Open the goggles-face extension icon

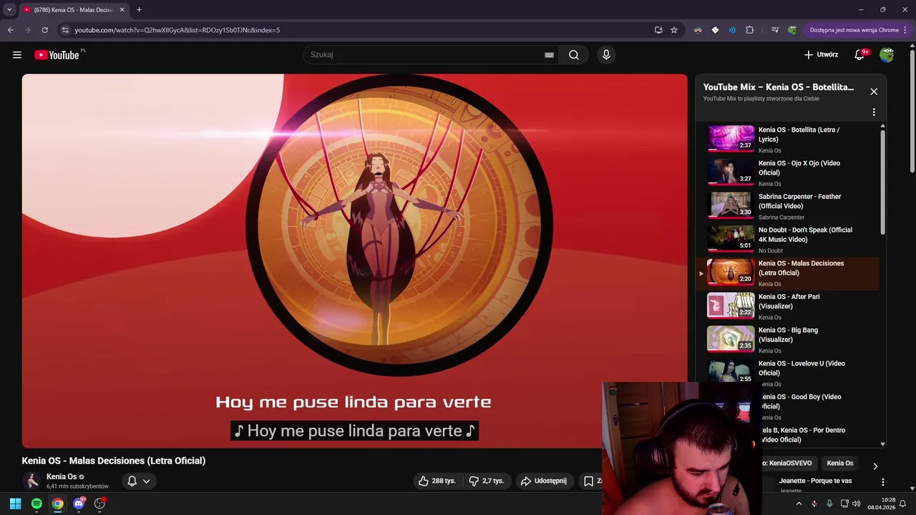[698, 30]
